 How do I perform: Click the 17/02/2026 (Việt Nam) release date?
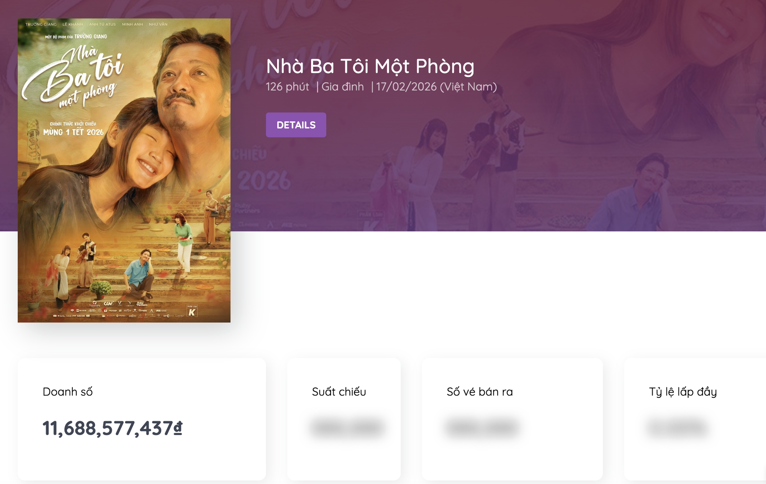[x=436, y=87]
